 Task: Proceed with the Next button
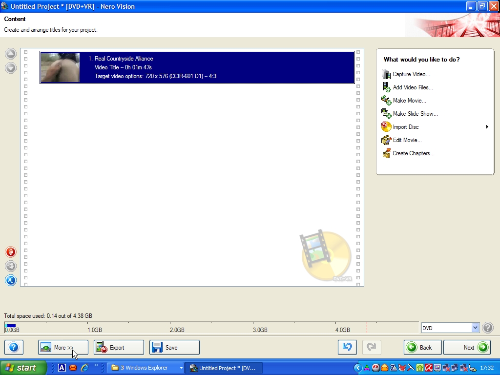pyautogui.click(x=467, y=347)
